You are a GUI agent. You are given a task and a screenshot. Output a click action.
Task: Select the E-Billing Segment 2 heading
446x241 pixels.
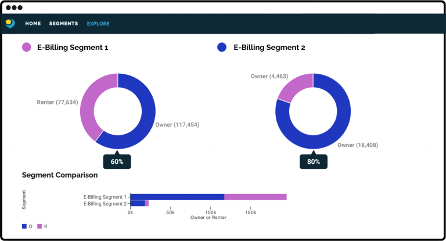coord(269,48)
